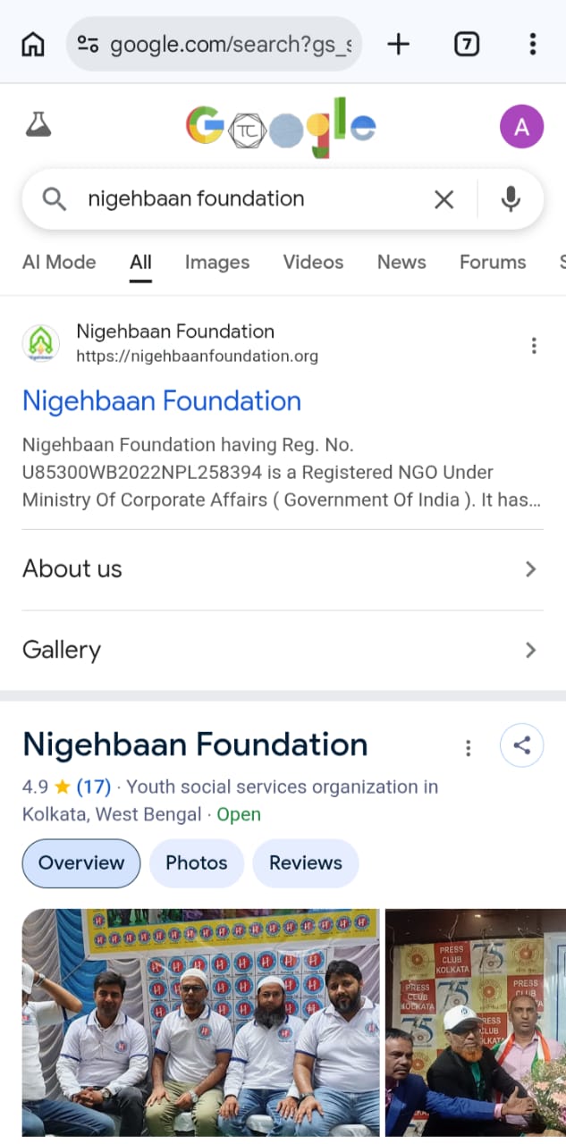Switch to the News search tab
This screenshot has width=566, height=1144.
(x=401, y=262)
